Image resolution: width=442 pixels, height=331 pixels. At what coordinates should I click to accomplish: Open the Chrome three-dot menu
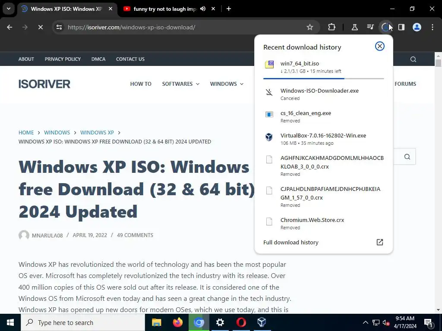[433, 27]
